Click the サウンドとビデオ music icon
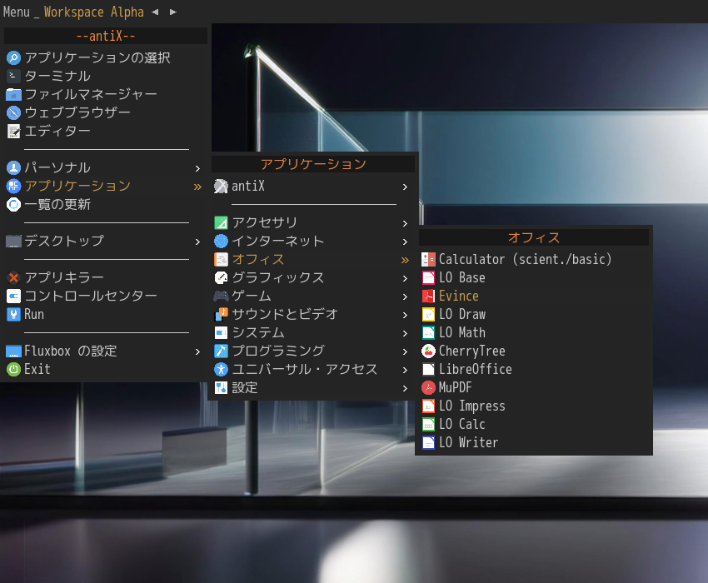 pos(221,314)
